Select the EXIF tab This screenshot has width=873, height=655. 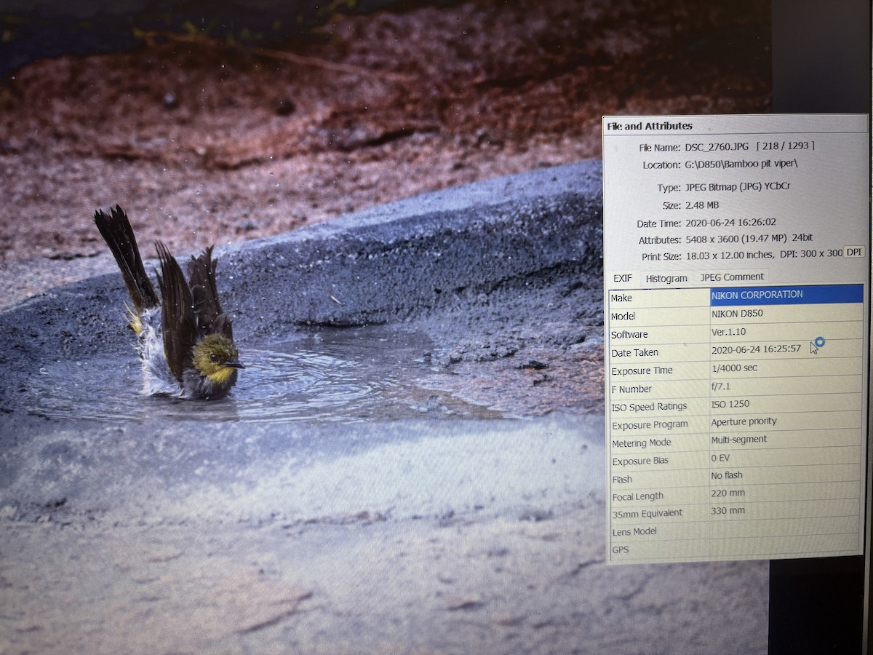622,278
